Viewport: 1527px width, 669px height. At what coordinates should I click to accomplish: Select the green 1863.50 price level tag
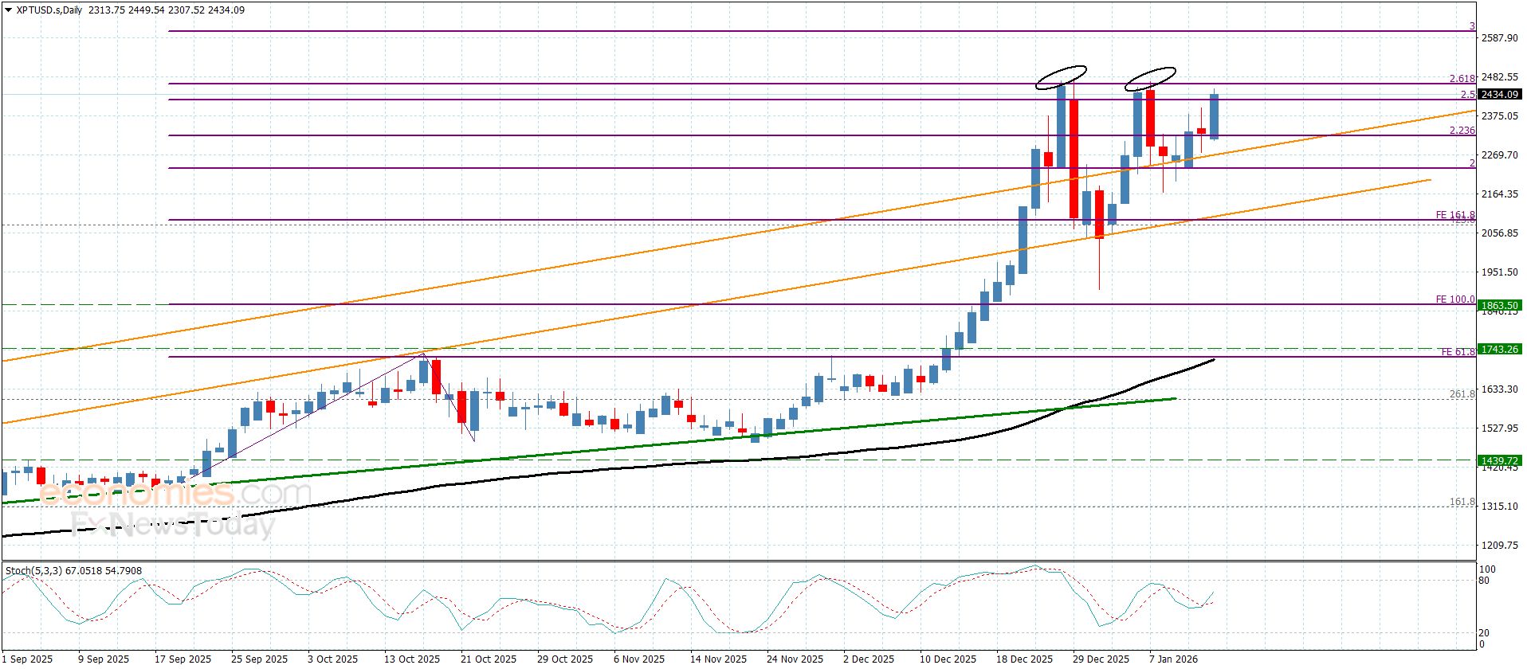point(1498,305)
